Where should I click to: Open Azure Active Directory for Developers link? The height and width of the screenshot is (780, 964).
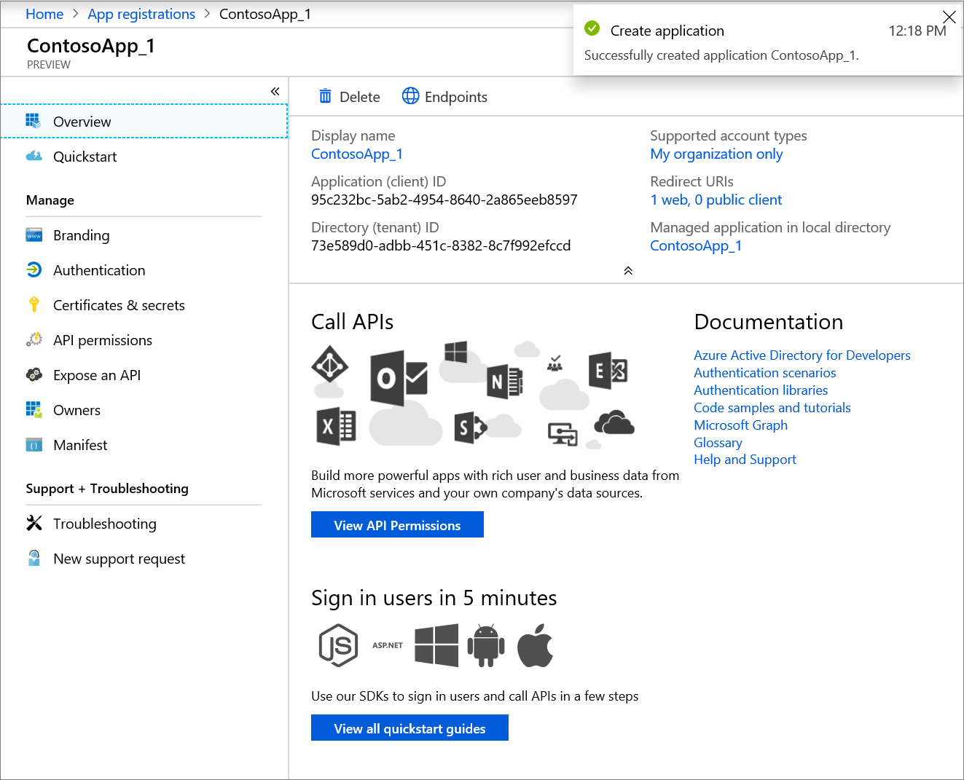click(802, 355)
